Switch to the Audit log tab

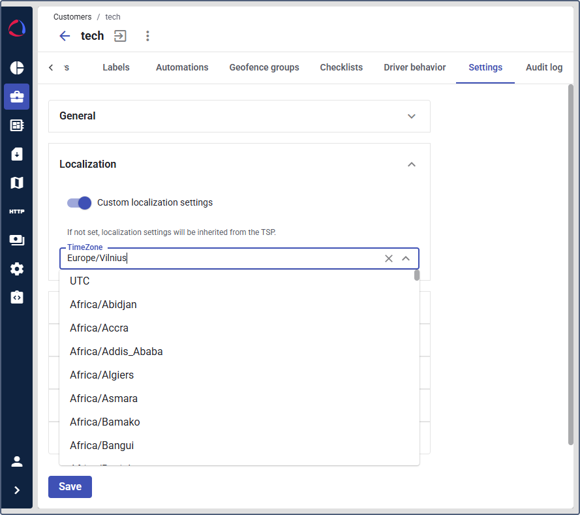[x=543, y=67]
